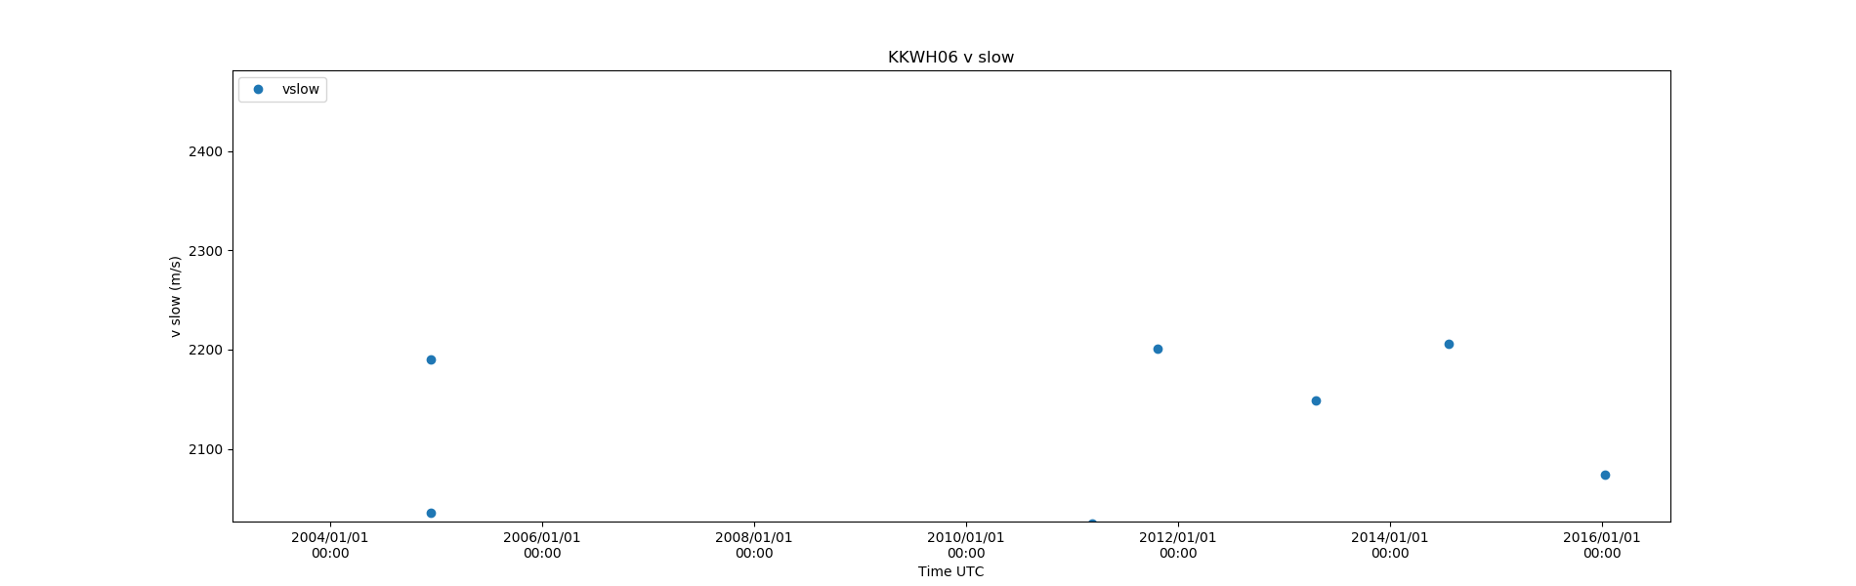Click y-axis tick label 2200
This screenshot has width=1856, height=586.
click(x=205, y=350)
